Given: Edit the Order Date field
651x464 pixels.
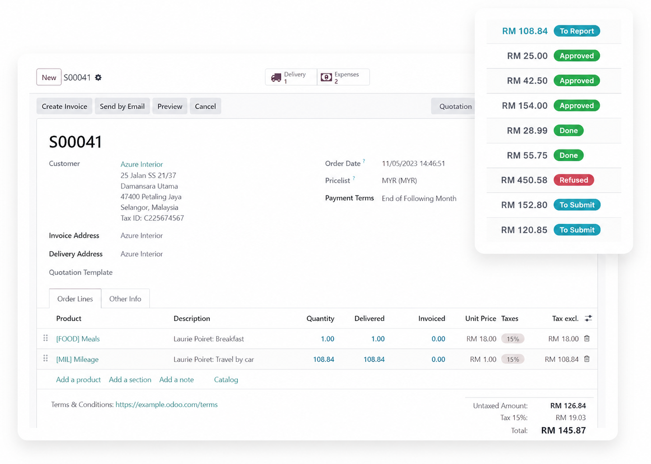Looking at the screenshot, I should tap(413, 163).
